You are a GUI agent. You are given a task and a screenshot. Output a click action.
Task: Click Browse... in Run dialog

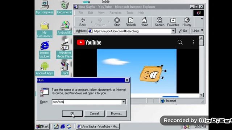[116, 113]
